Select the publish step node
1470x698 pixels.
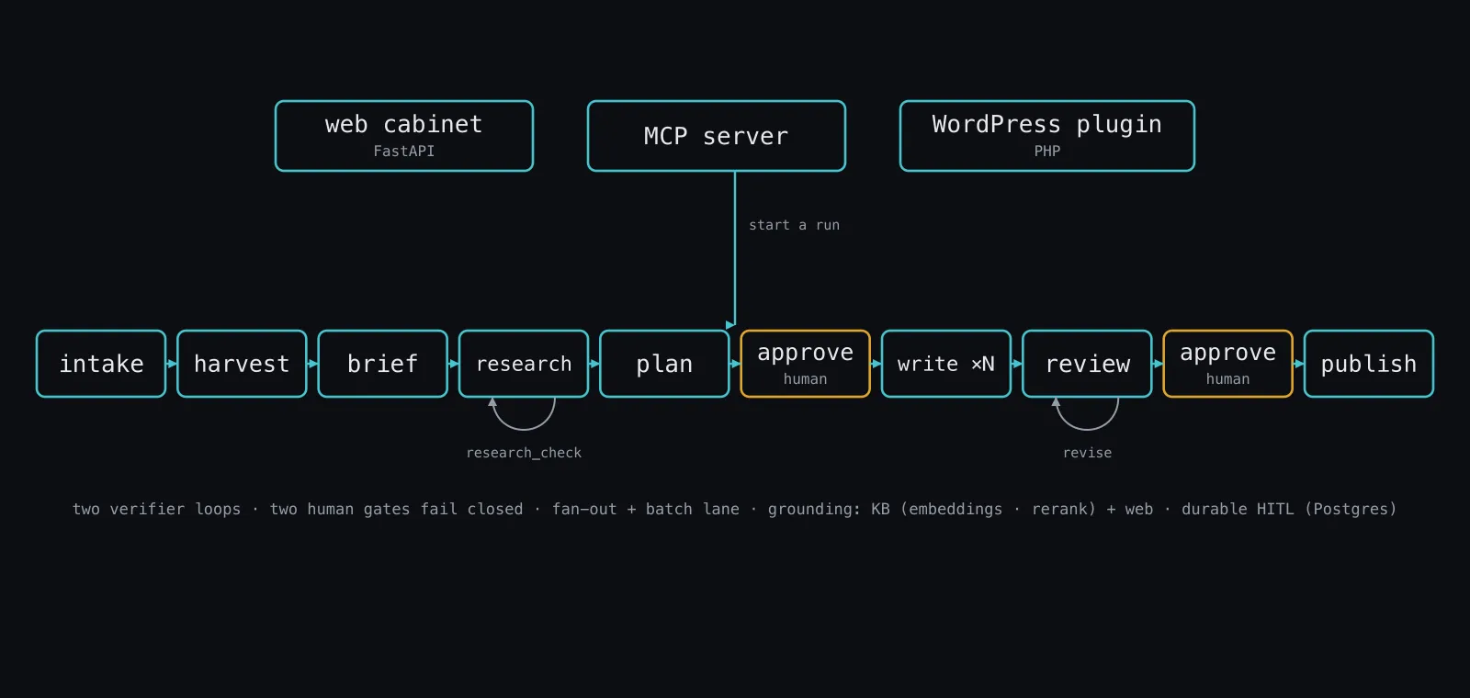[1369, 364]
